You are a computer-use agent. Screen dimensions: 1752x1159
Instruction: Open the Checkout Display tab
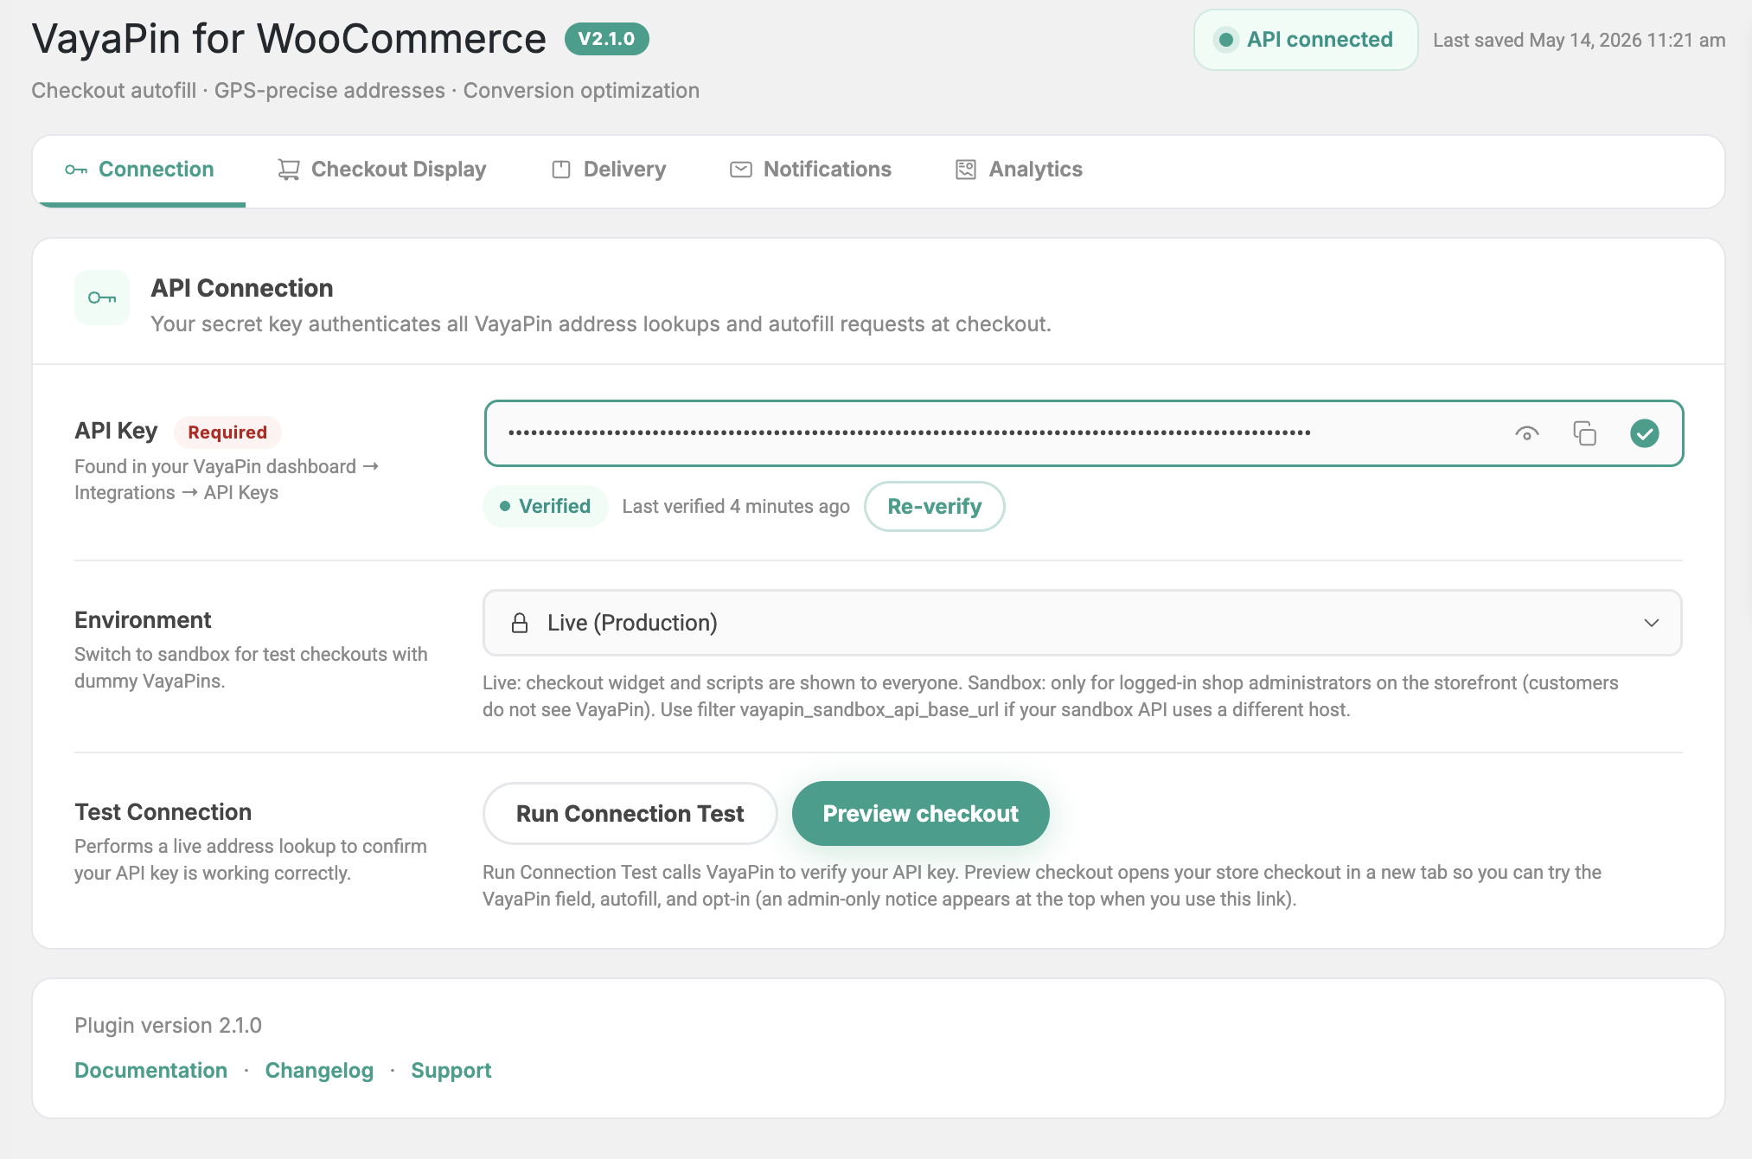coord(381,170)
